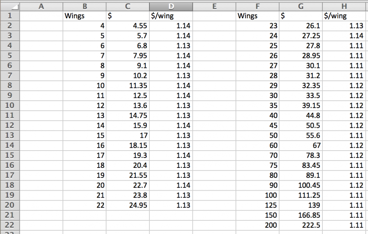This screenshot has height=234, width=368.
Task: Click cell with value 89.1
Action: pyautogui.click(x=301, y=176)
